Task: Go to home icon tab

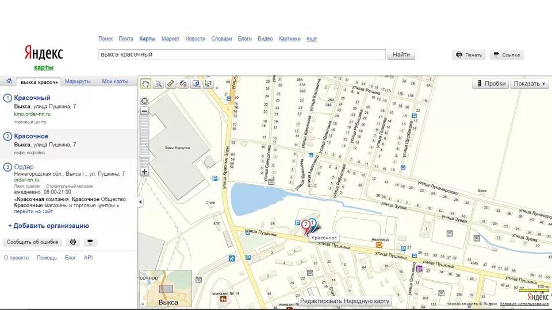Action: pyautogui.click(x=9, y=81)
